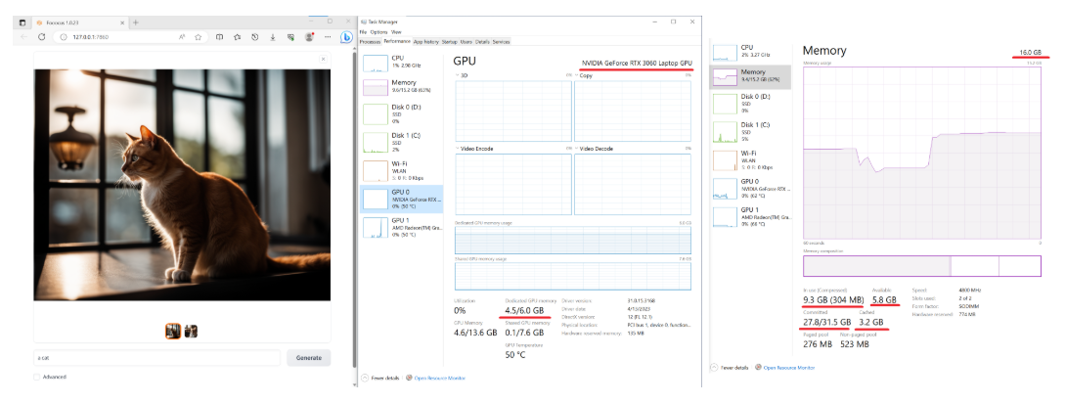The height and width of the screenshot is (403, 1066).
Task: Open the Options menu in Task Manager
Action: point(378,32)
